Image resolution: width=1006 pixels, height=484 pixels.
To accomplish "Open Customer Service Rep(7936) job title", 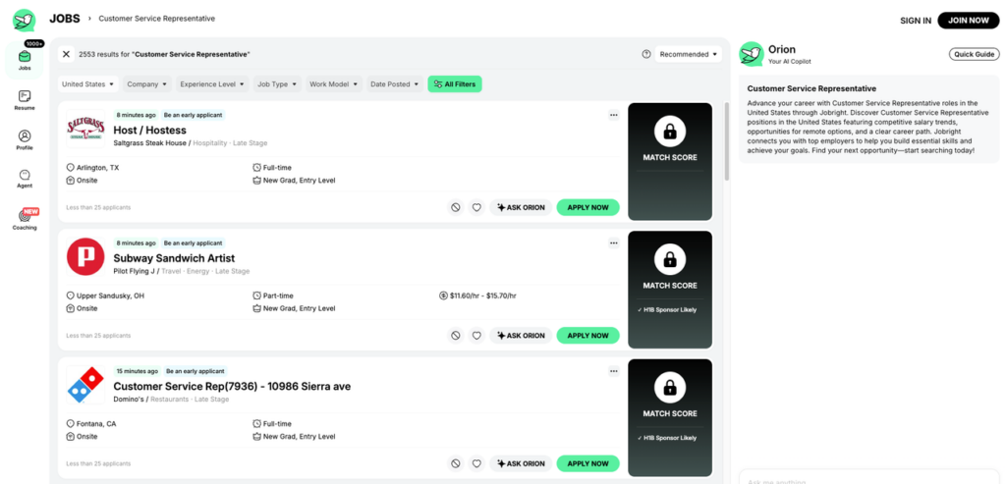I will tap(232, 387).
